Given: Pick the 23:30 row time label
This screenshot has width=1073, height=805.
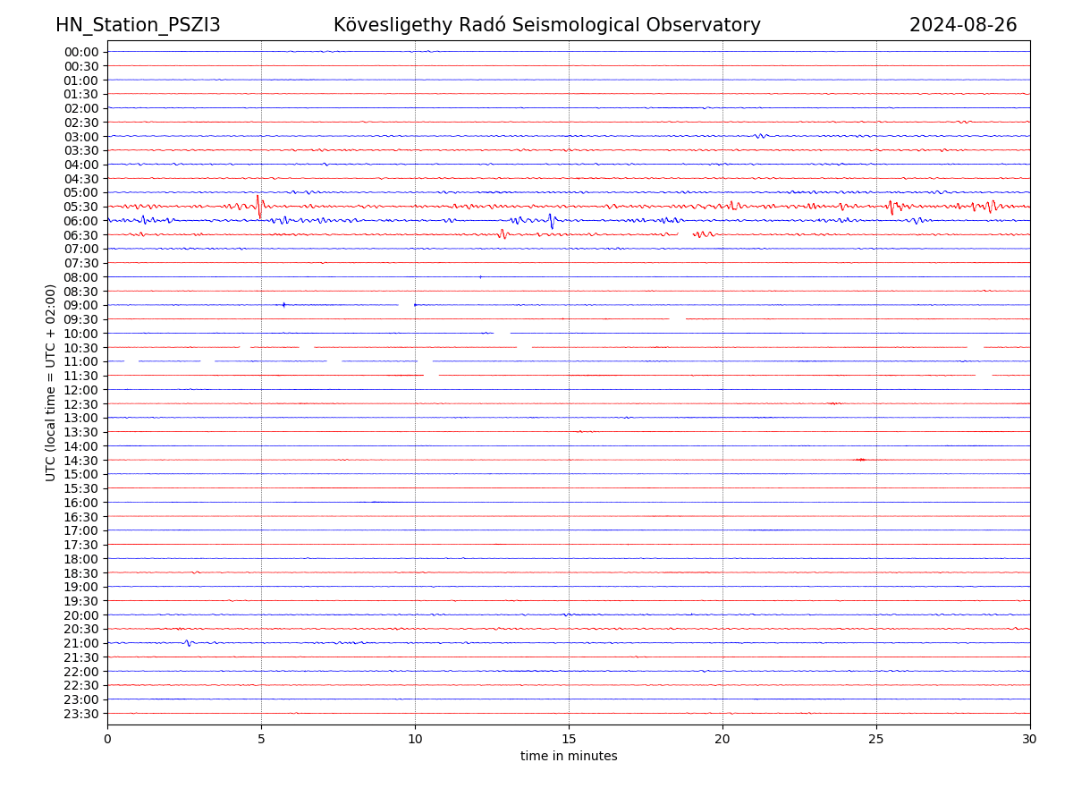Looking at the screenshot, I should click(x=81, y=714).
